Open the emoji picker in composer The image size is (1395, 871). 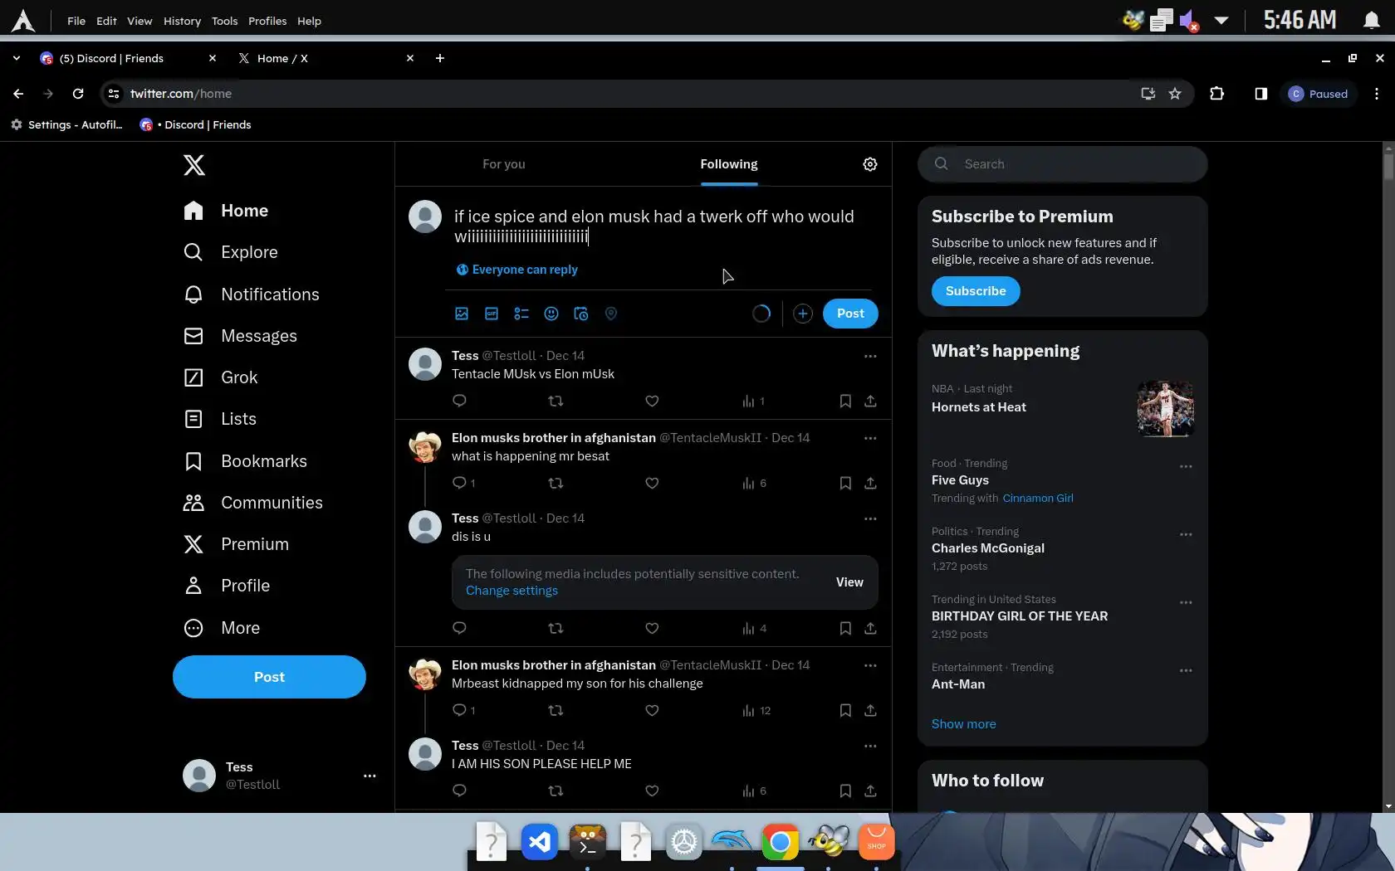[x=551, y=314]
